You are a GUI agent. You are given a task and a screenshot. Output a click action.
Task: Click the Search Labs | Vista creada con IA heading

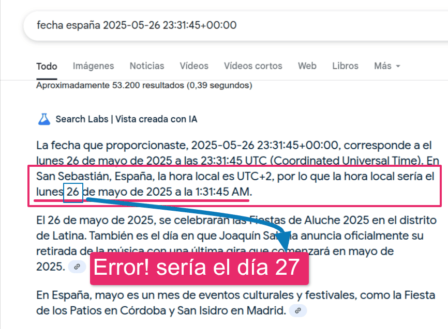(x=126, y=119)
